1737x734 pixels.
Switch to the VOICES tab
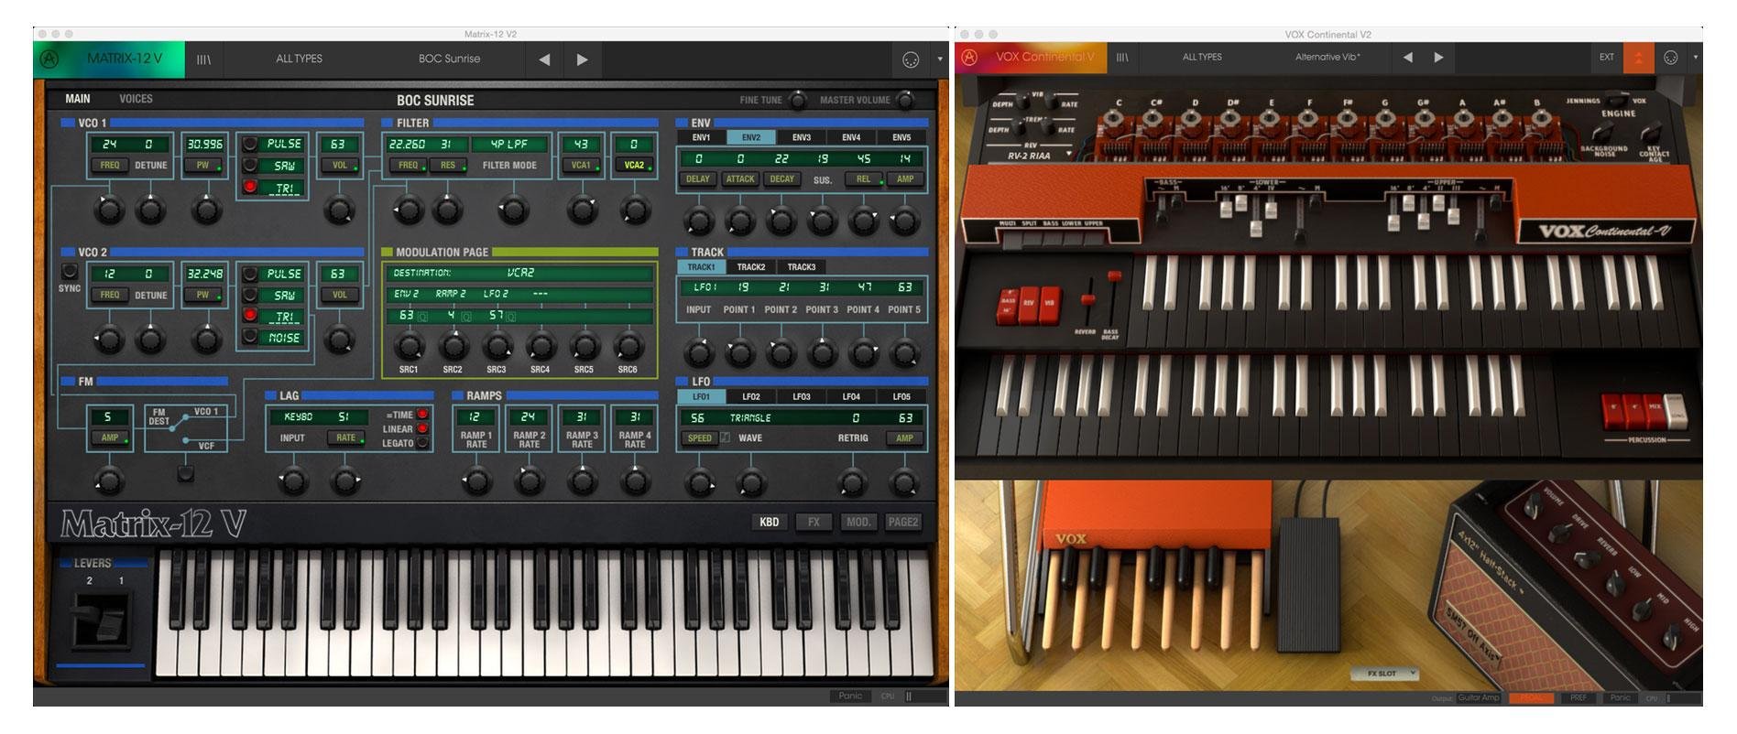point(136,99)
